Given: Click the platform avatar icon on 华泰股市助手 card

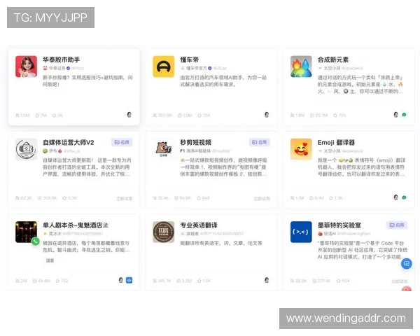Looking at the screenshot, I should 129,115.
